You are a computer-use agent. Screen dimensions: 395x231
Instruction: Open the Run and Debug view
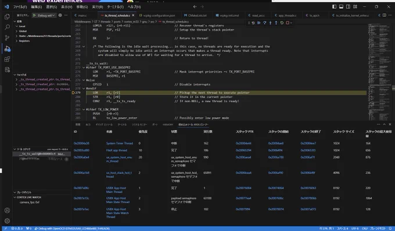point(7,48)
